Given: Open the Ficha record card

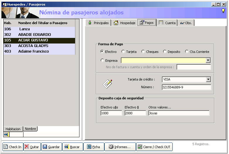Looking at the screenshot, I should click(x=94, y=147).
